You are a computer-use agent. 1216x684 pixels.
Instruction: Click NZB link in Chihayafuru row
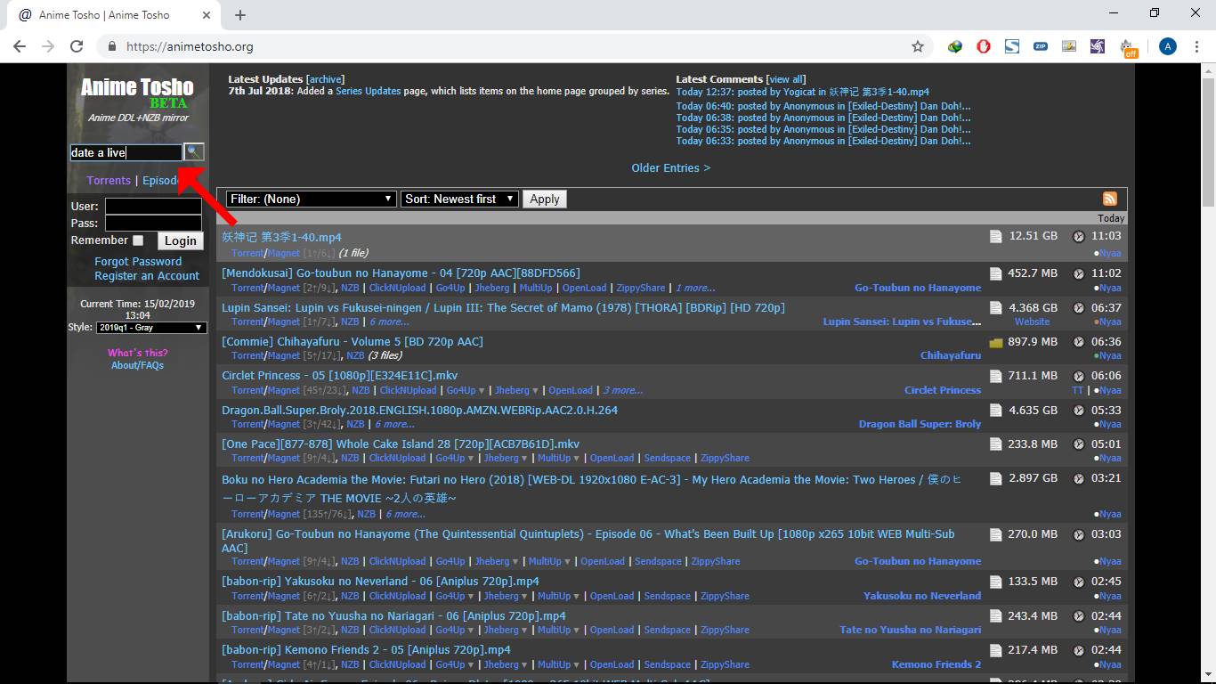(356, 356)
